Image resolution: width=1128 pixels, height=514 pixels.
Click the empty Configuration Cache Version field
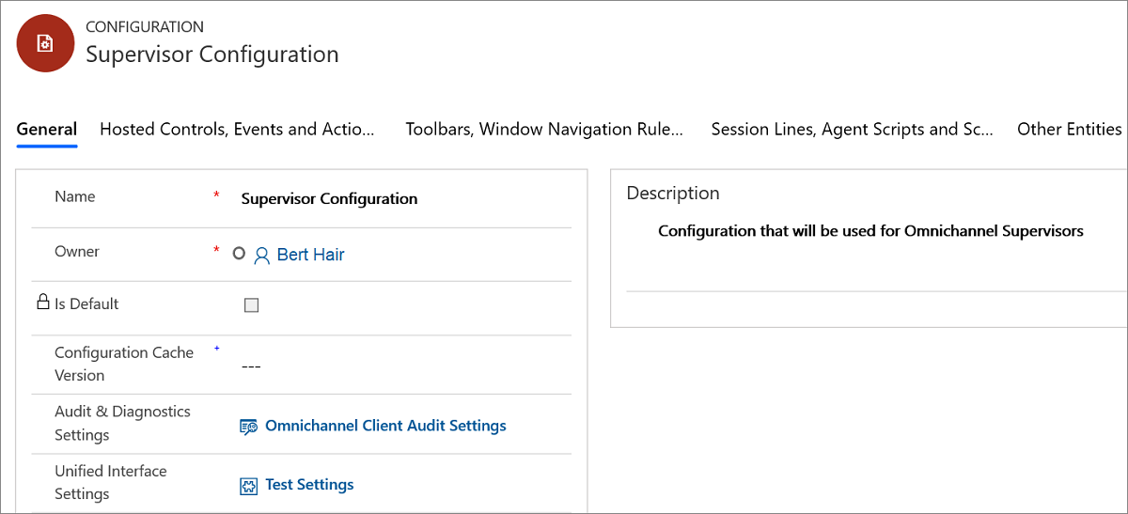click(x=251, y=365)
